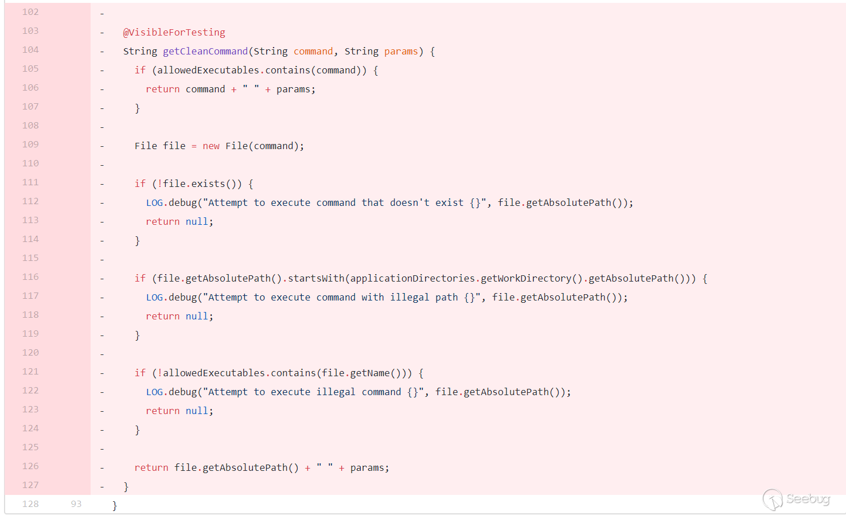This screenshot has height=515, width=846.
Task: Click line number 109 in the gutter
Action: (x=30, y=145)
